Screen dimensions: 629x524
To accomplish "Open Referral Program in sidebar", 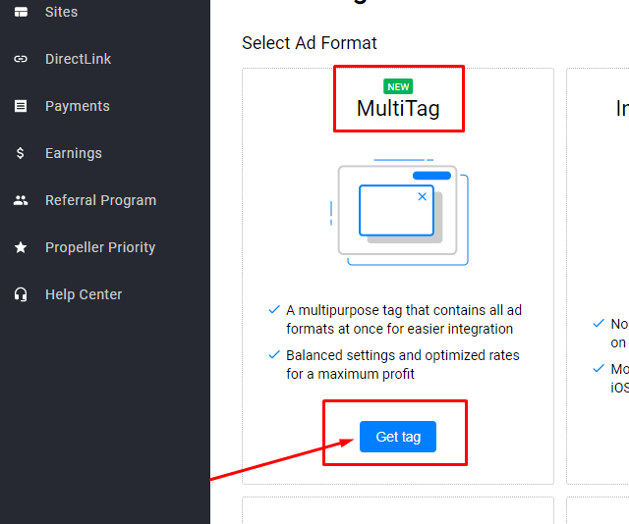I will [100, 200].
